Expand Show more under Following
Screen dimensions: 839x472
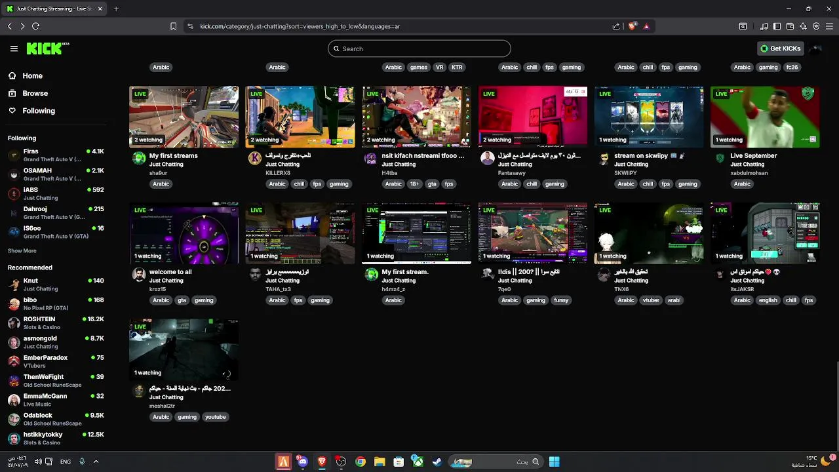pyautogui.click(x=22, y=251)
